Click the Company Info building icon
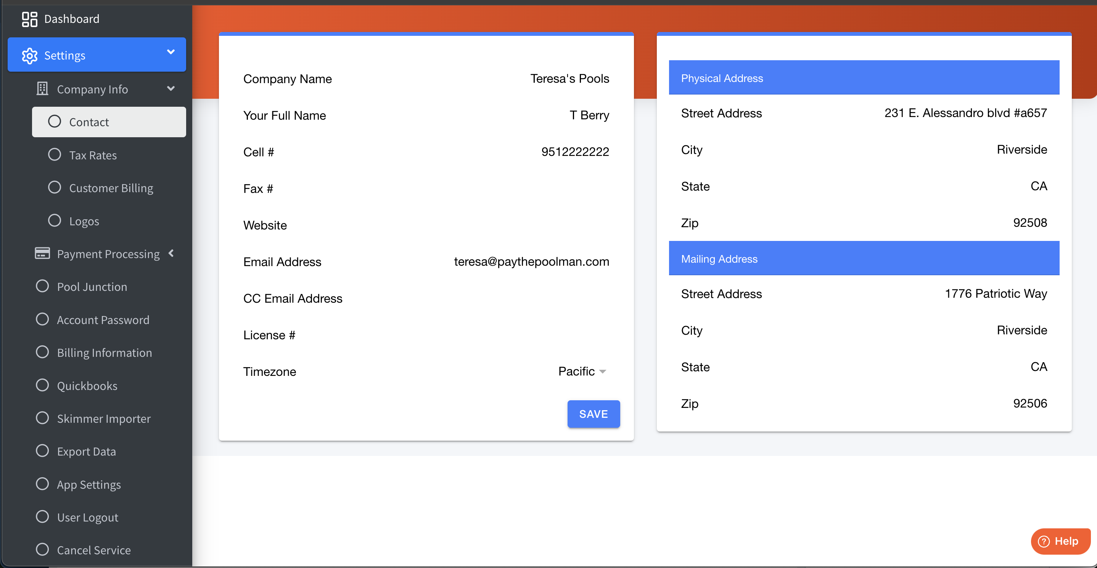Viewport: 1097px width, 568px height. pos(42,89)
